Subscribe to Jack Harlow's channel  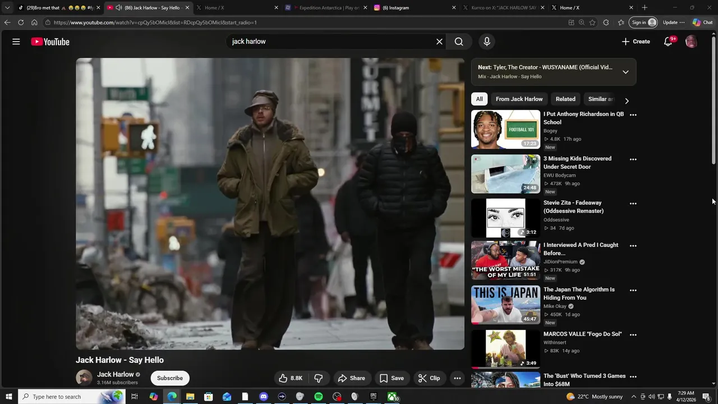coord(170,378)
